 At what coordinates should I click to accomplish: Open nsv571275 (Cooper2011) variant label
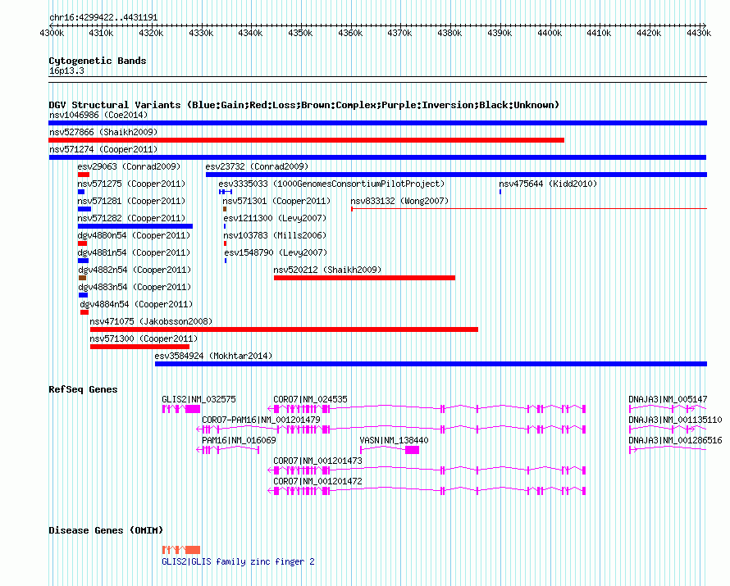click(x=131, y=184)
